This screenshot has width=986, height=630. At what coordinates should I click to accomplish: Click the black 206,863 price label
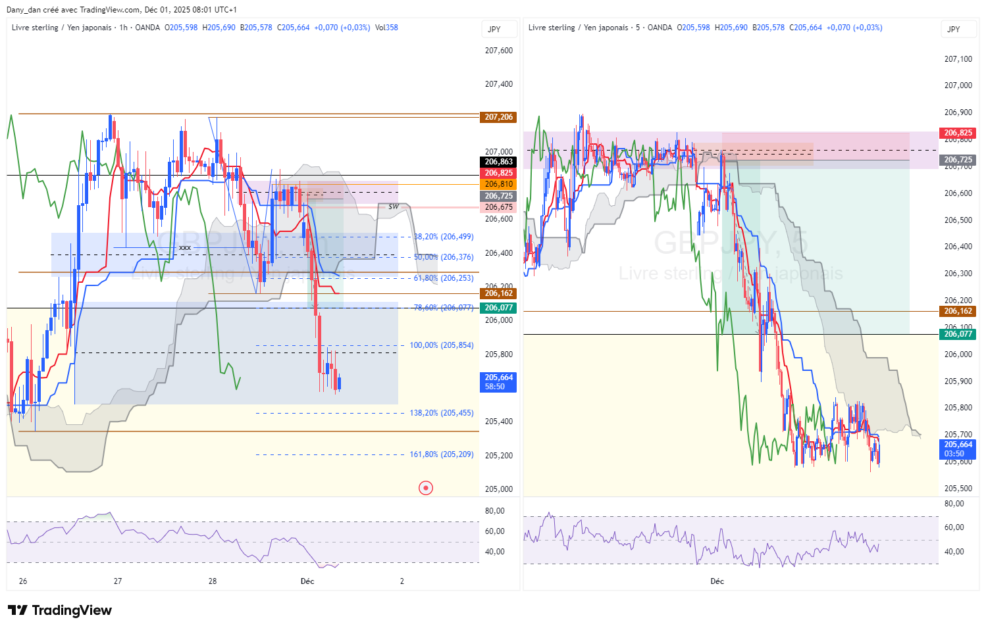pos(498,162)
